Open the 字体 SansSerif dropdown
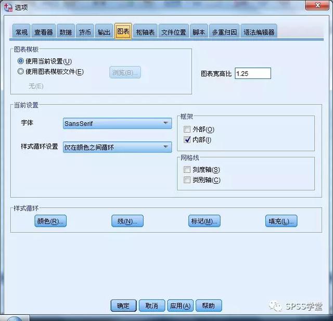333x321 pixels. click(117, 123)
